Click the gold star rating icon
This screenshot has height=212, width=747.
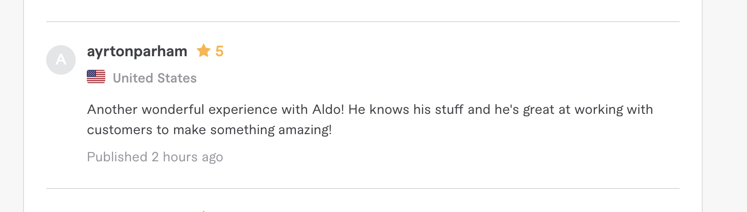204,51
